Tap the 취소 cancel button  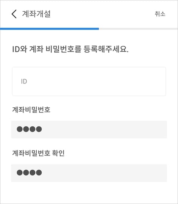160,14
